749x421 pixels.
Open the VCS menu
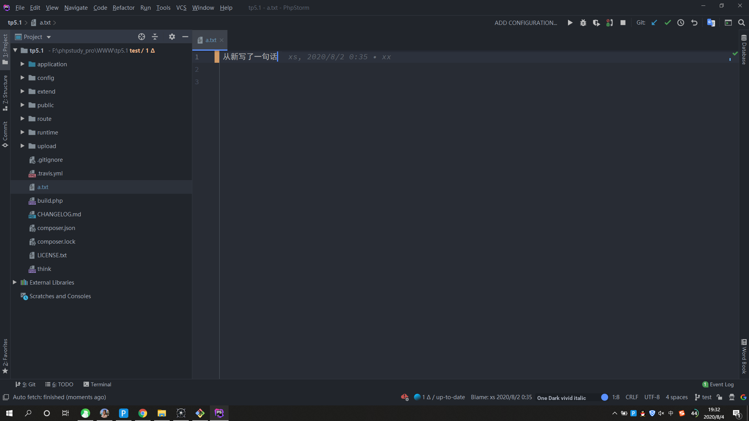(x=181, y=7)
